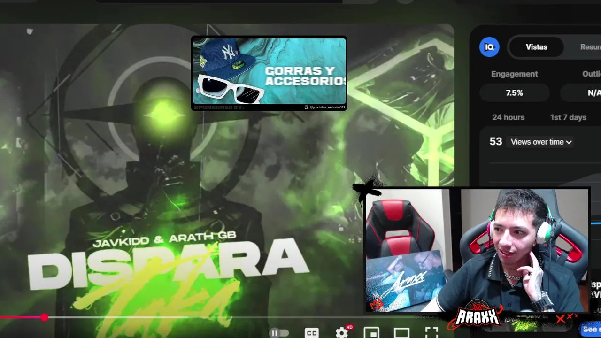Select the 1st 7 days range
This screenshot has width=601, height=338.
[x=568, y=117]
